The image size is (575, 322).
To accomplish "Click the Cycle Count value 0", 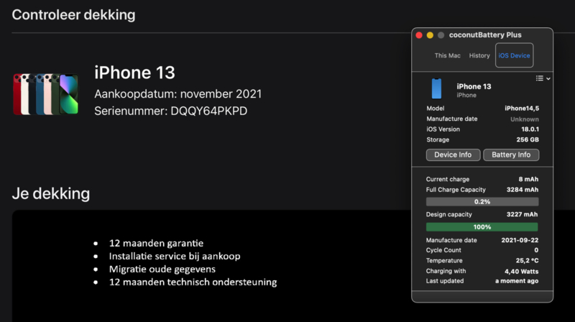I will tap(536, 250).
